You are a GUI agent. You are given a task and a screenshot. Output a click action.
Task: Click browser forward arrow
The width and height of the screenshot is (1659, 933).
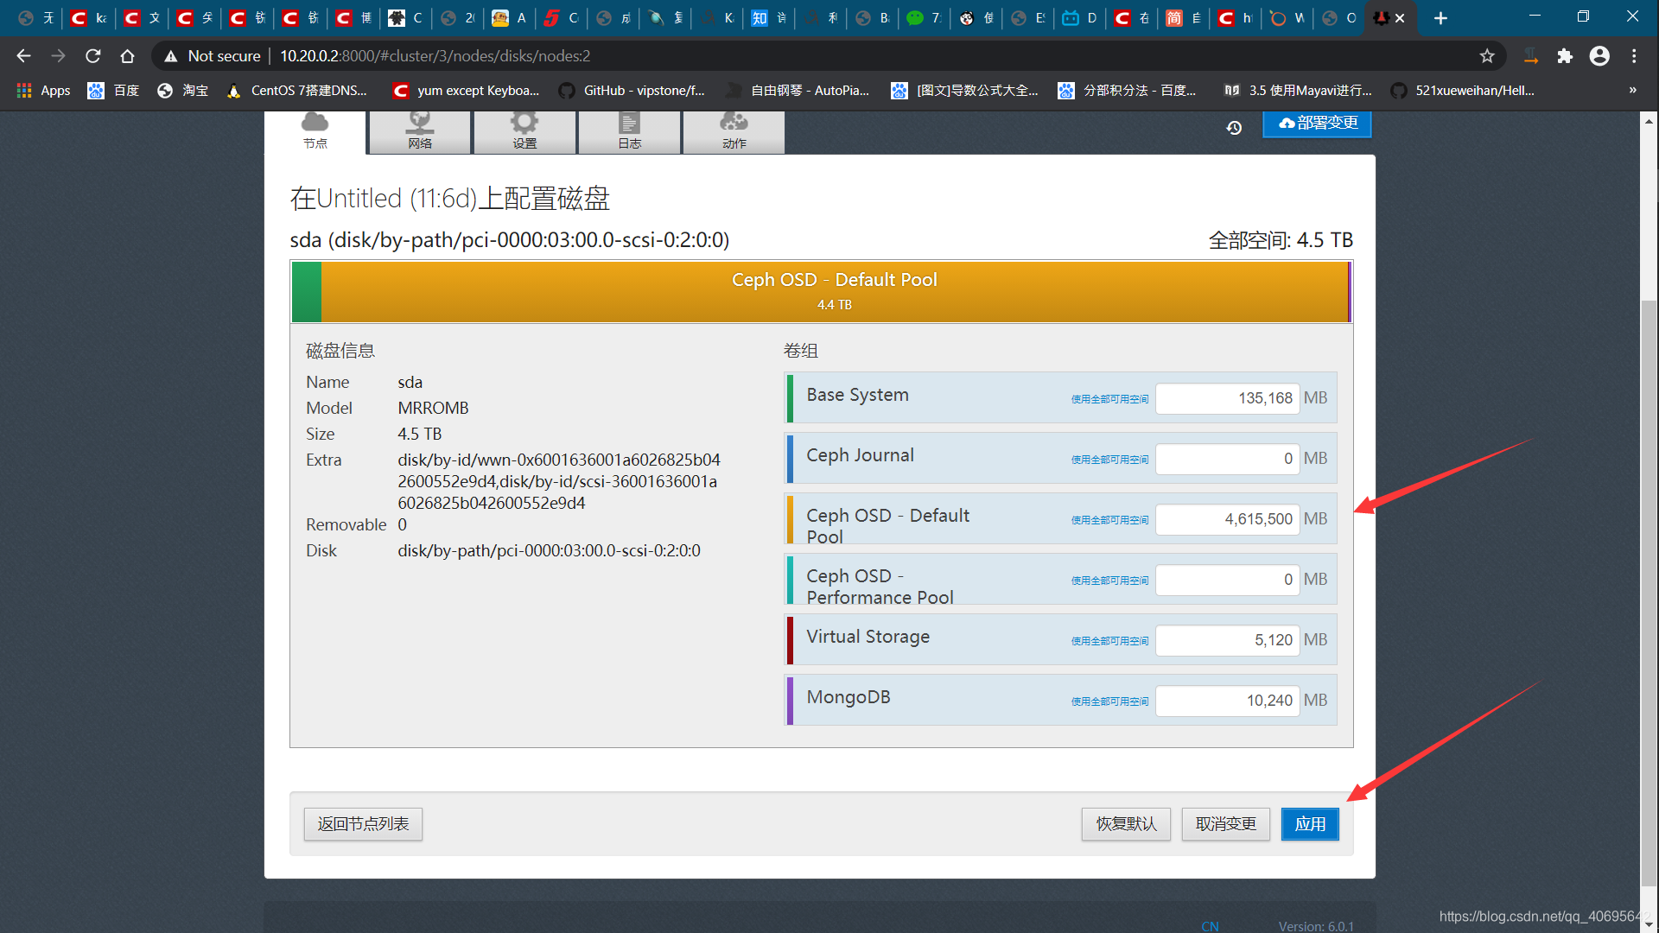click(58, 56)
